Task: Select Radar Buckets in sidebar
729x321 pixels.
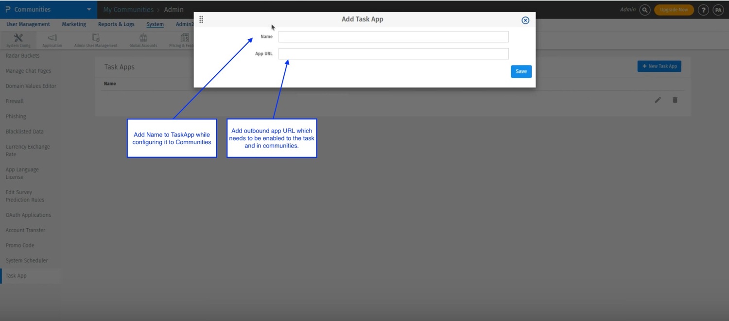Action: (23, 56)
